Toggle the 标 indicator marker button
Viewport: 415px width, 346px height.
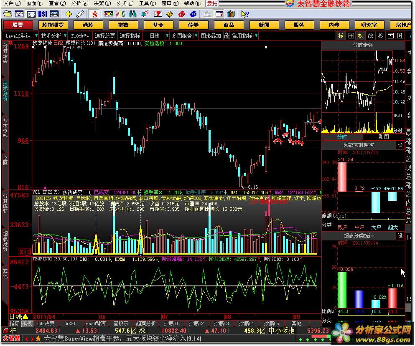[341, 35]
